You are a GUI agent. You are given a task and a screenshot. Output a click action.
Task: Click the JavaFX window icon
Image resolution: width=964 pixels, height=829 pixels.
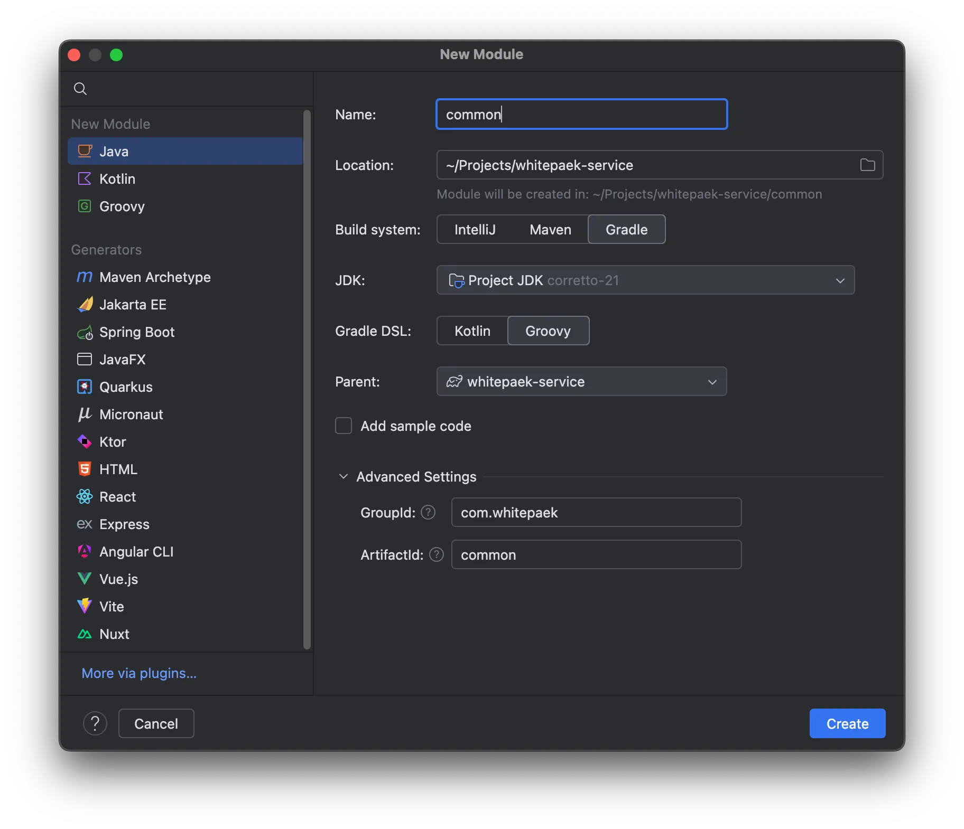[x=85, y=359]
